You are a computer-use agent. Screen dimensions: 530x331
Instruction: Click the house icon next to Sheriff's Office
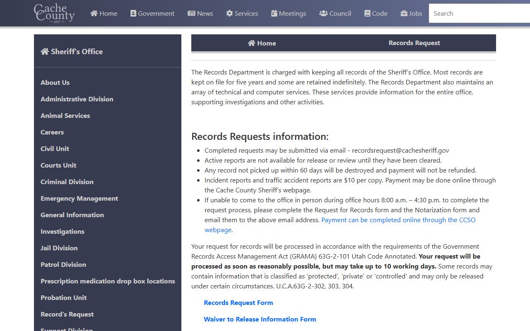(45, 51)
